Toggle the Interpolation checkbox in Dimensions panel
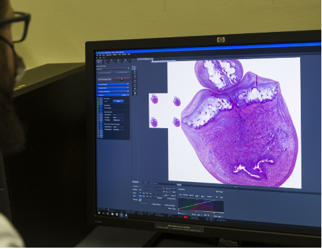The width and height of the screenshot is (322, 249). (171, 199)
